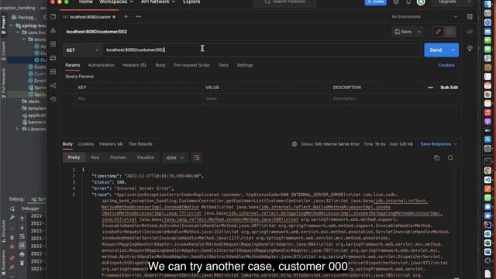Open notifications bell icon

[408, 2]
